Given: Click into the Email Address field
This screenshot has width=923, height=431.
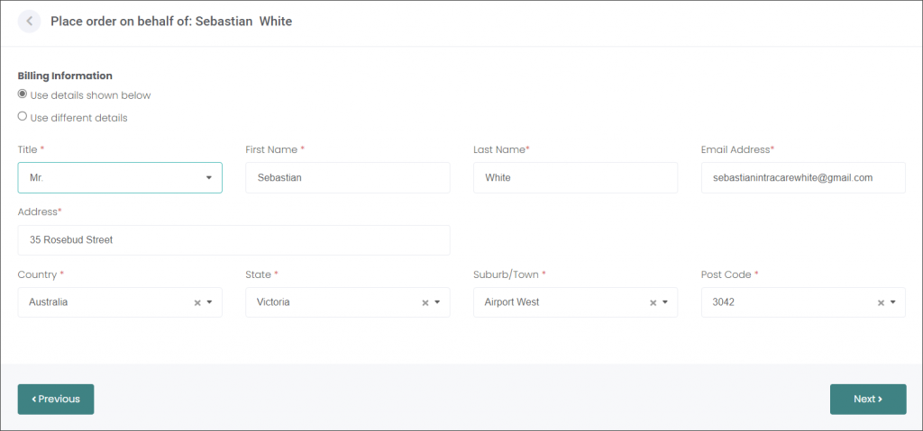Looking at the screenshot, I should (803, 177).
